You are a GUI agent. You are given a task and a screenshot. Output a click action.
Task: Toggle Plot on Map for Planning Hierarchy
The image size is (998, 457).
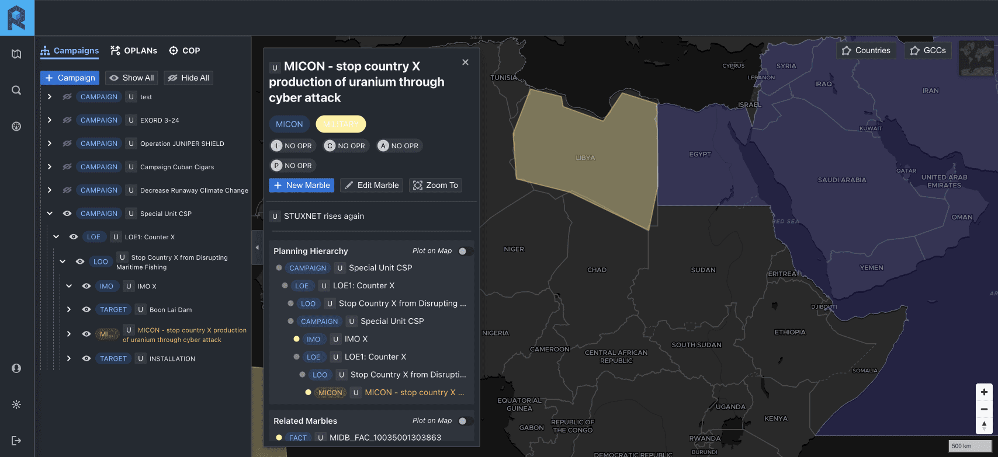465,251
